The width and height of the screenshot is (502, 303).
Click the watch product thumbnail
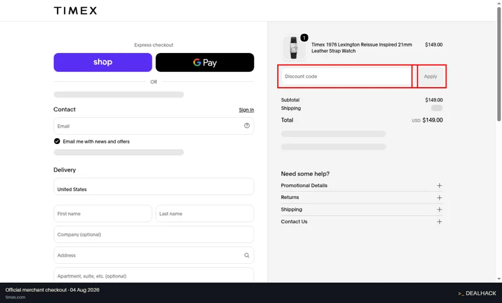coord(293,48)
